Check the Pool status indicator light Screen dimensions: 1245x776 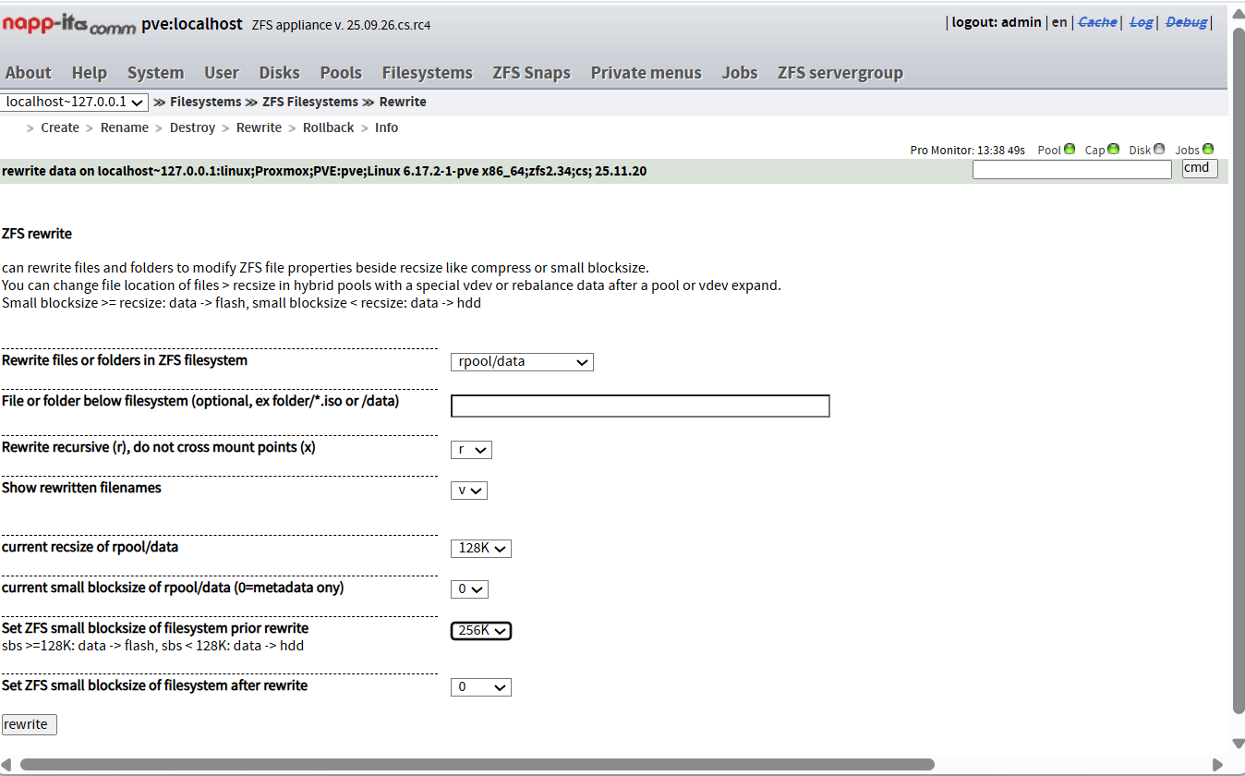click(x=1070, y=149)
